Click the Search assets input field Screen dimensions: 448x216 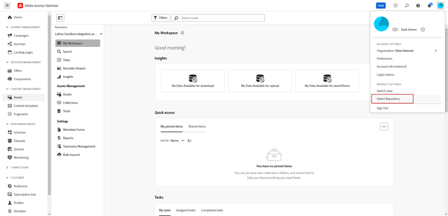coord(218,18)
